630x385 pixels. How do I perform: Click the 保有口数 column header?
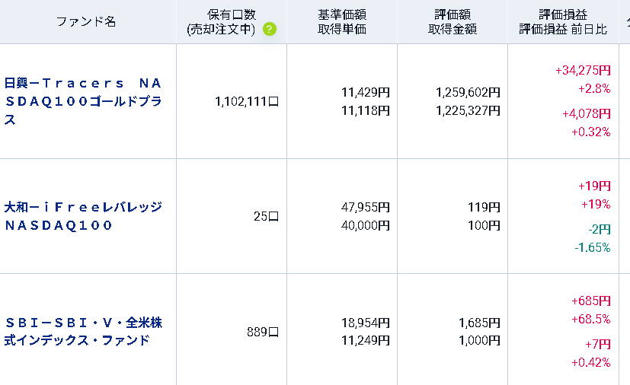(x=232, y=21)
